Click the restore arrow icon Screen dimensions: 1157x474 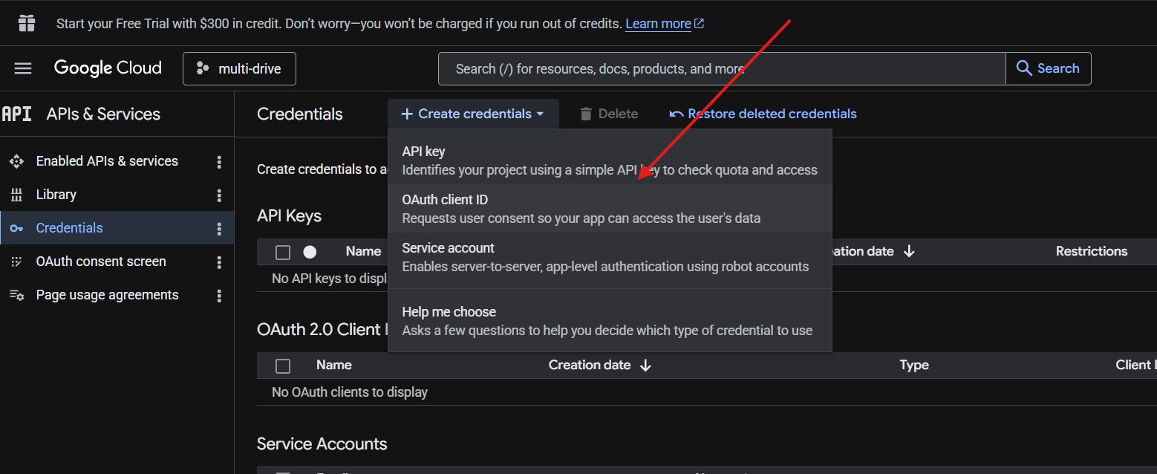click(x=677, y=114)
